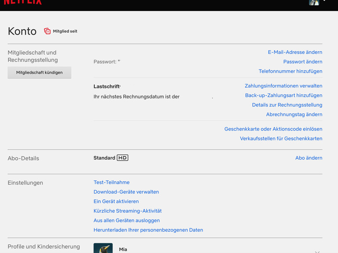View Kürzliche Streaming-Aktivität
The height and width of the screenshot is (253, 338).
tap(128, 211)
